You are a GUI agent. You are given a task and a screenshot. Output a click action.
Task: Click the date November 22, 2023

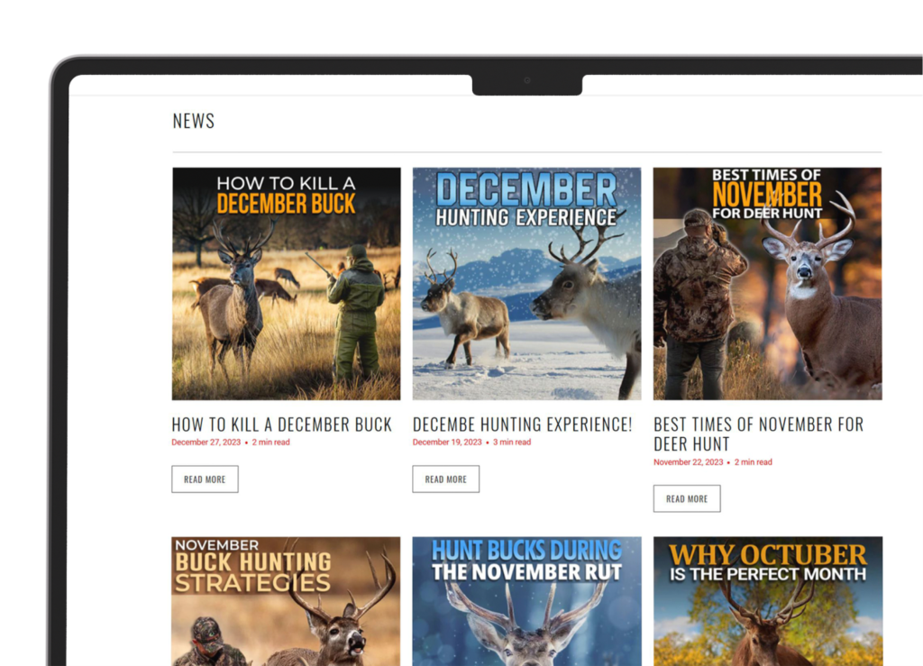(x=688, y=461)
